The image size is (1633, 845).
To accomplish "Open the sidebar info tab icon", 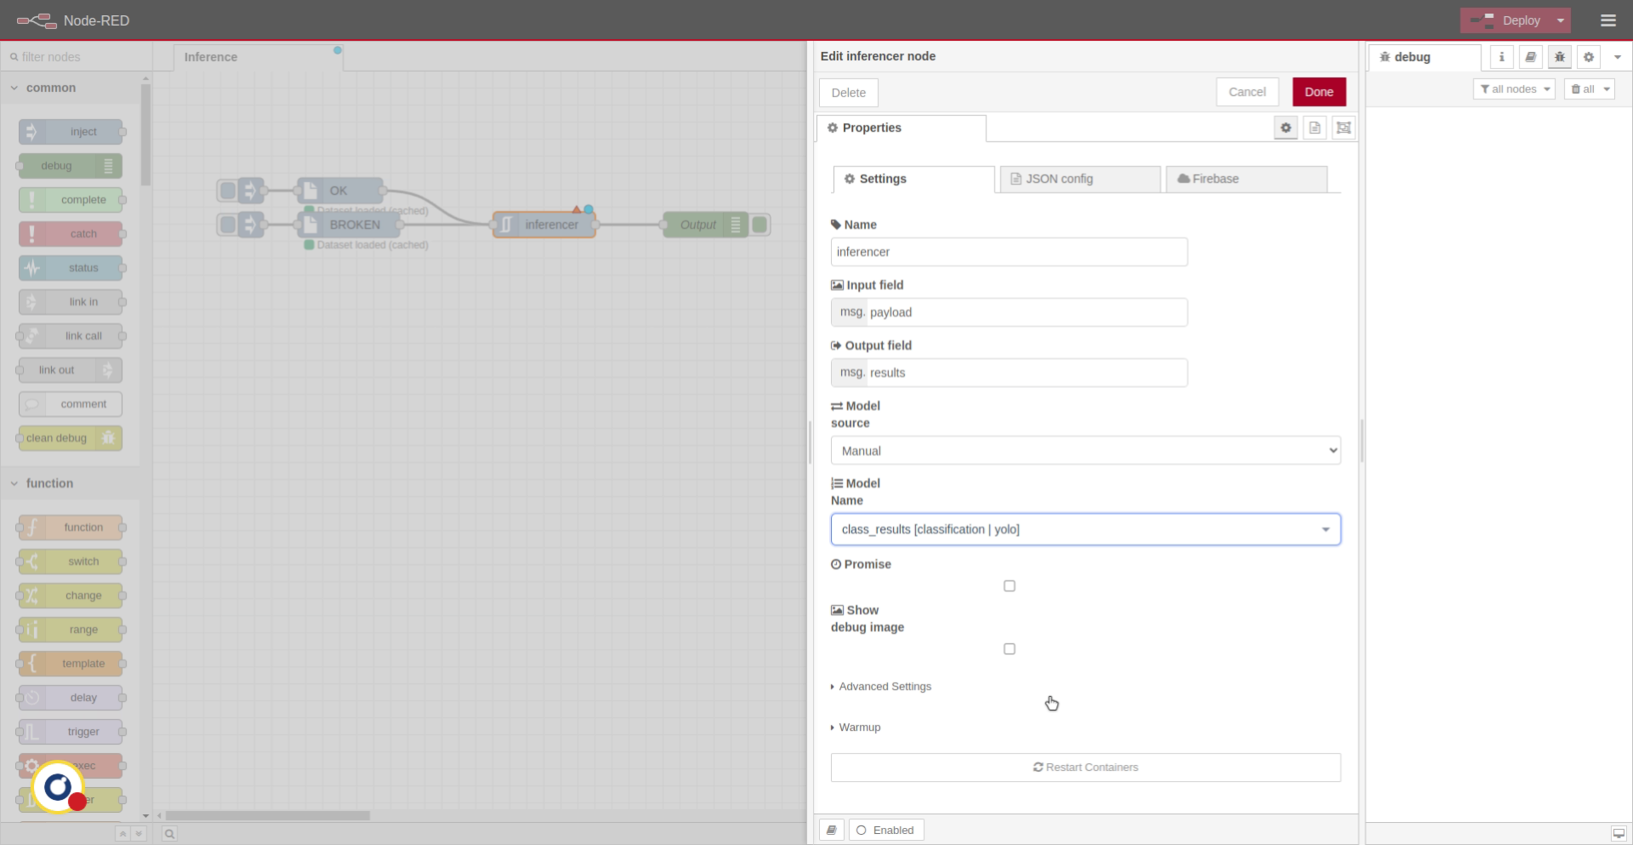I will click(1501, 57).
